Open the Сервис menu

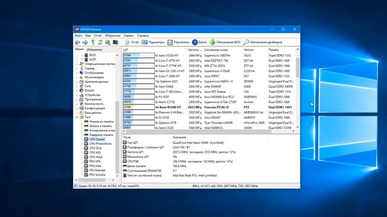coord(129,36)
